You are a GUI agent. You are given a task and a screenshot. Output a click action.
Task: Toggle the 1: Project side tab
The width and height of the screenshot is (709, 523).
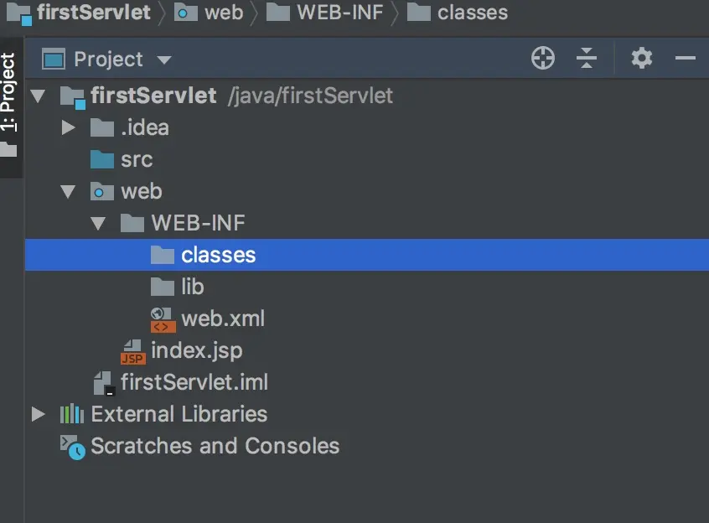[8, 92]
